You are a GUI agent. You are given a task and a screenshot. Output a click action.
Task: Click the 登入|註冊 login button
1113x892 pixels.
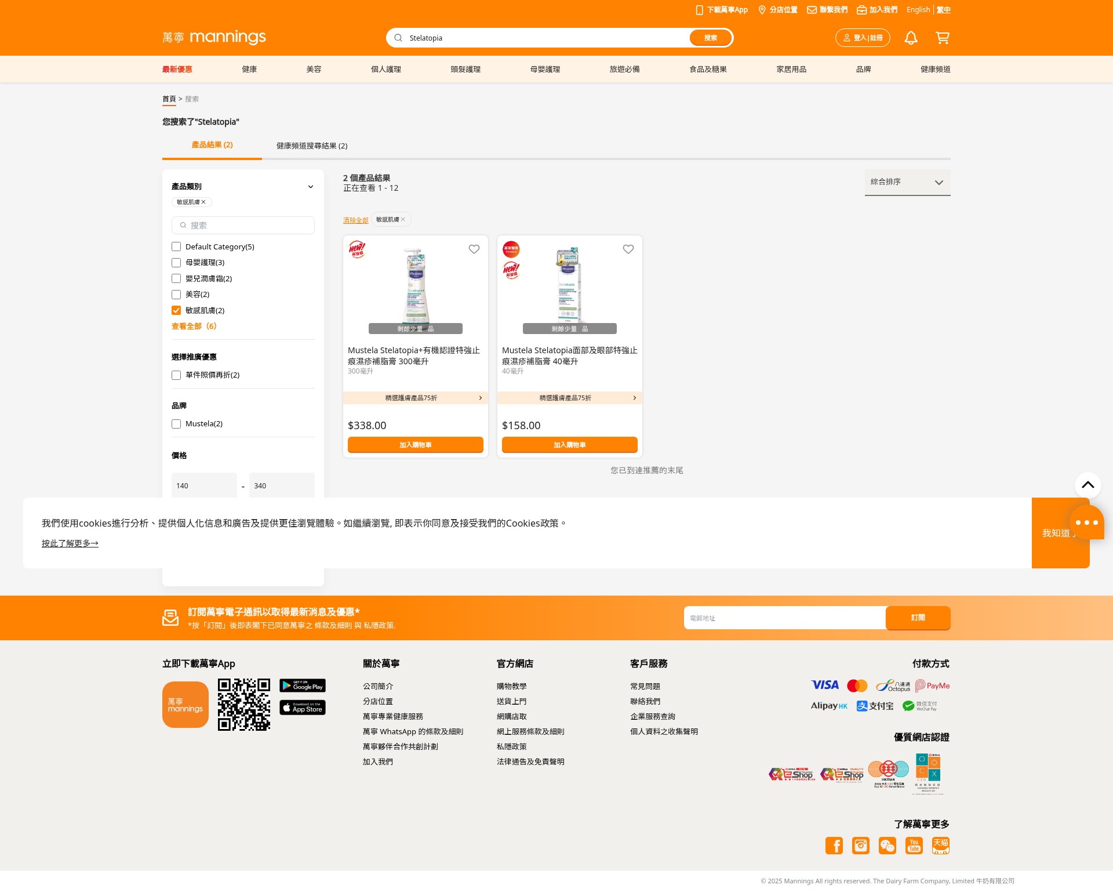tap(863, 38)
